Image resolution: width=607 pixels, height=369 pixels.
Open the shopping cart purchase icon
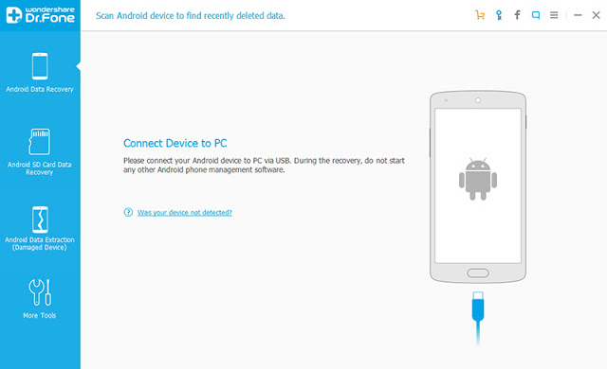pos(480,15)
